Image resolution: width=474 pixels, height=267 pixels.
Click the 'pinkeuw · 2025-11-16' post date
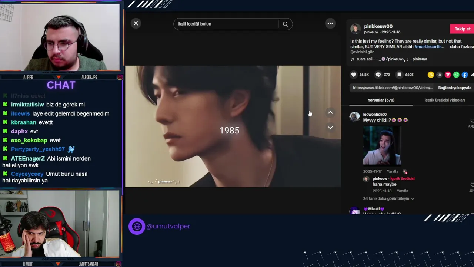382,32
